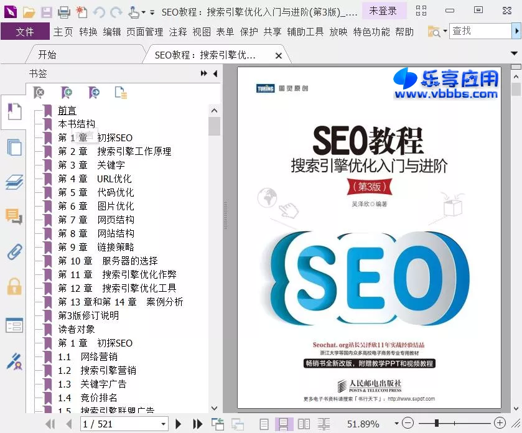Go to 第 9 章 链接策略 bookmark
Screen dimensions: 522x433
pos(96,247)
